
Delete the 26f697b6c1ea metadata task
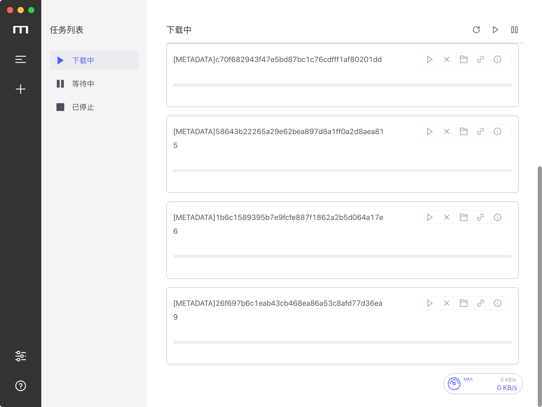point(447,303)
